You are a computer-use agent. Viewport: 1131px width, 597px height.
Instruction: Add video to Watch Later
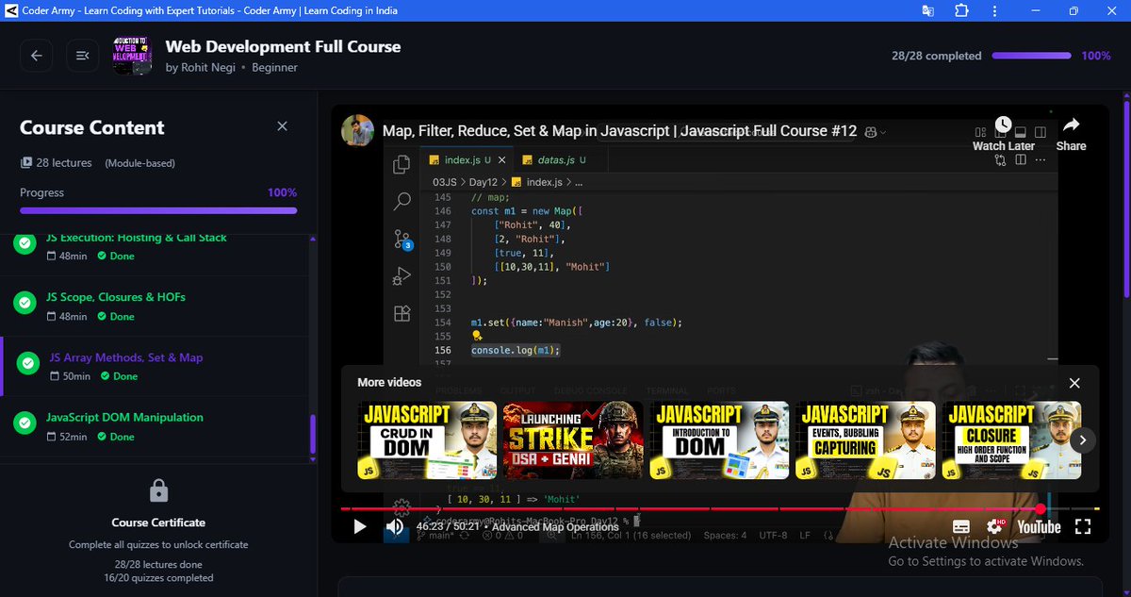click(1003, 133)
